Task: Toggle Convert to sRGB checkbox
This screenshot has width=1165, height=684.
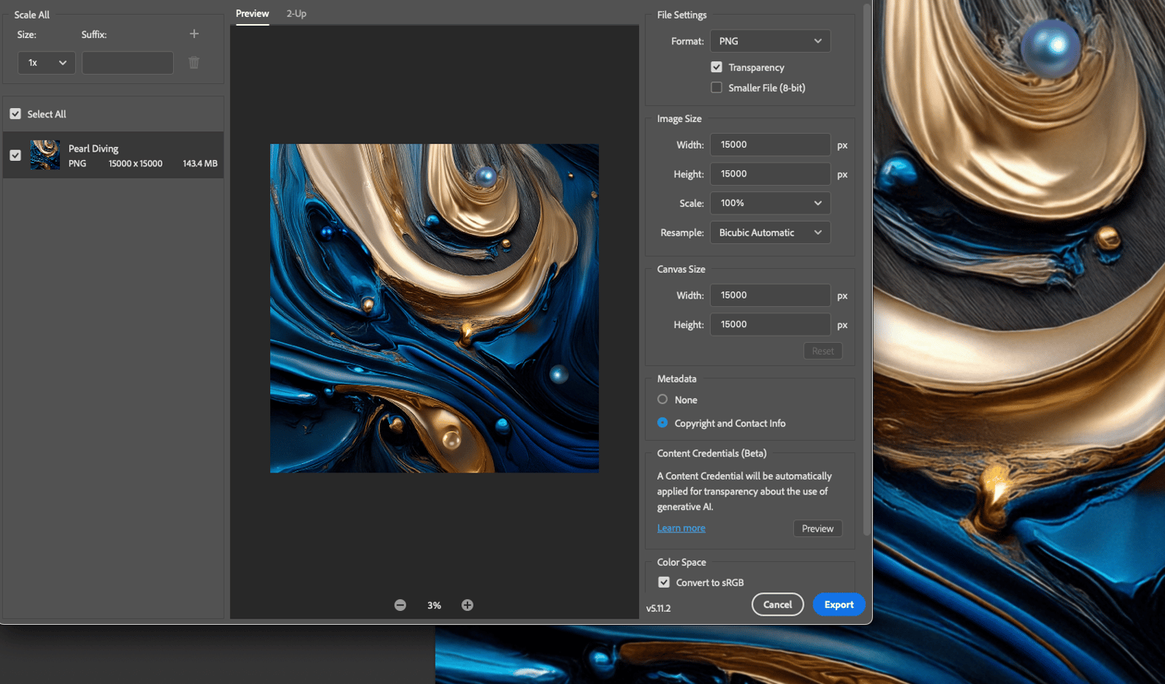Action: click(x=664, y=581)
